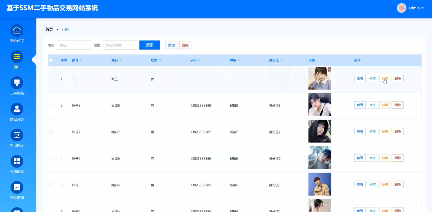Viewport: 432px width, 212px height.
Task: Click the 基于SSM二手物品交易网站系统 title
Action: 52,8
